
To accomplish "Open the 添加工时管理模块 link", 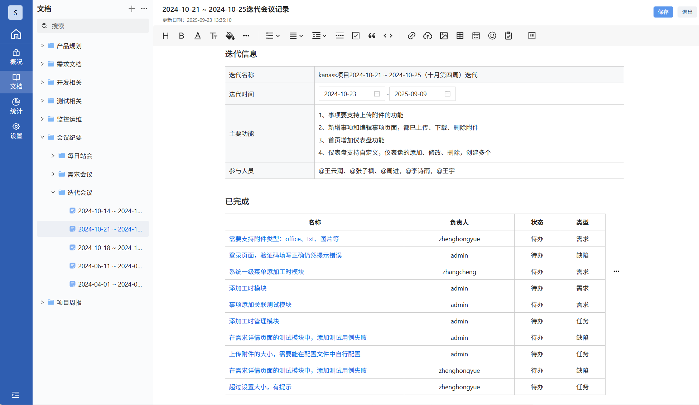I will (254, 321).
